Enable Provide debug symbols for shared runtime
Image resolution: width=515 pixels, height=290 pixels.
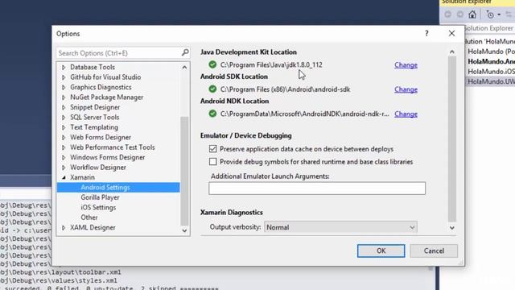click(x=212, y=162)
